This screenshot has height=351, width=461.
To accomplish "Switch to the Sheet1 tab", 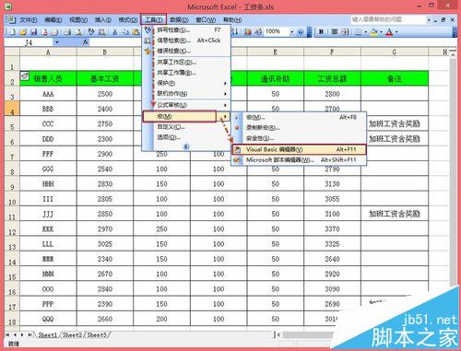I will [x=48, y=335].
